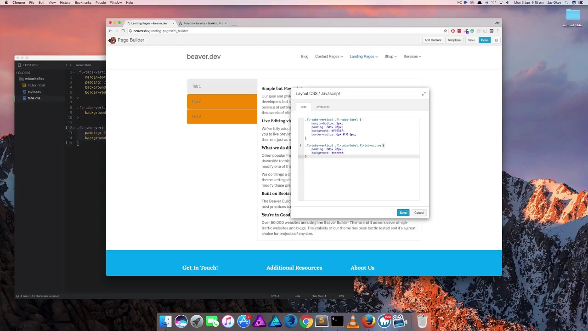Open Sublime Text from the Dock

(x=322, y=321)
